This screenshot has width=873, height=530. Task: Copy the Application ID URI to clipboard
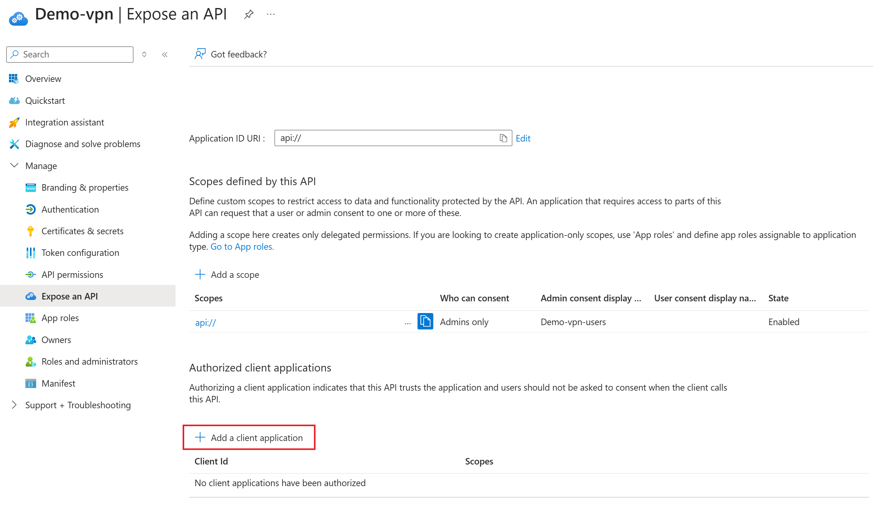(x=503, y=138)
